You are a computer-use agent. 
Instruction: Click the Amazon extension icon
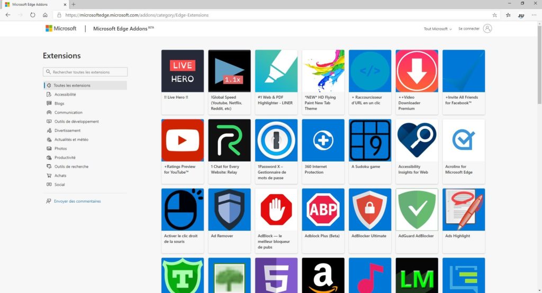click(x=323, y=276)
